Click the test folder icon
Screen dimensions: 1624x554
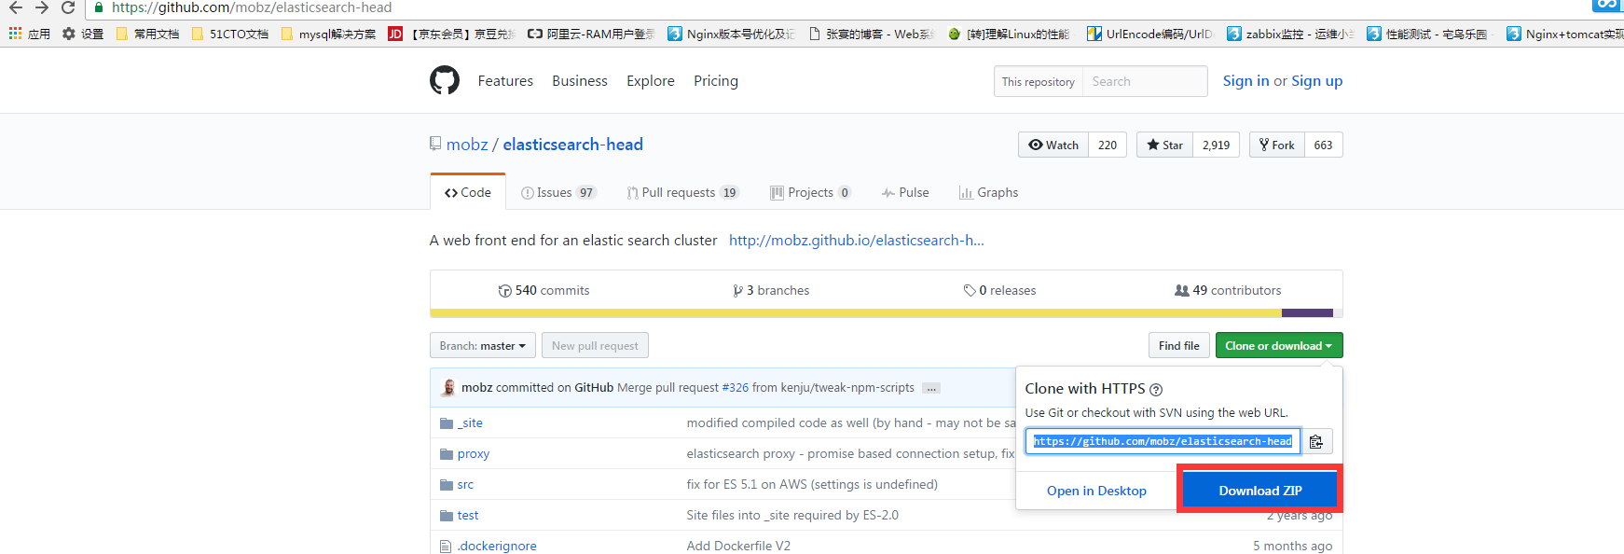click(446, 516)
